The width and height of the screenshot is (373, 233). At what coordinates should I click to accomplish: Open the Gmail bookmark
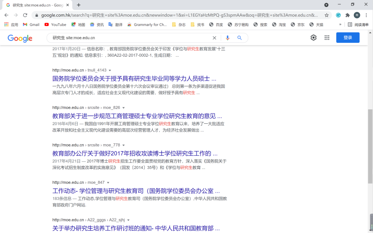click(x=31, y=25)
